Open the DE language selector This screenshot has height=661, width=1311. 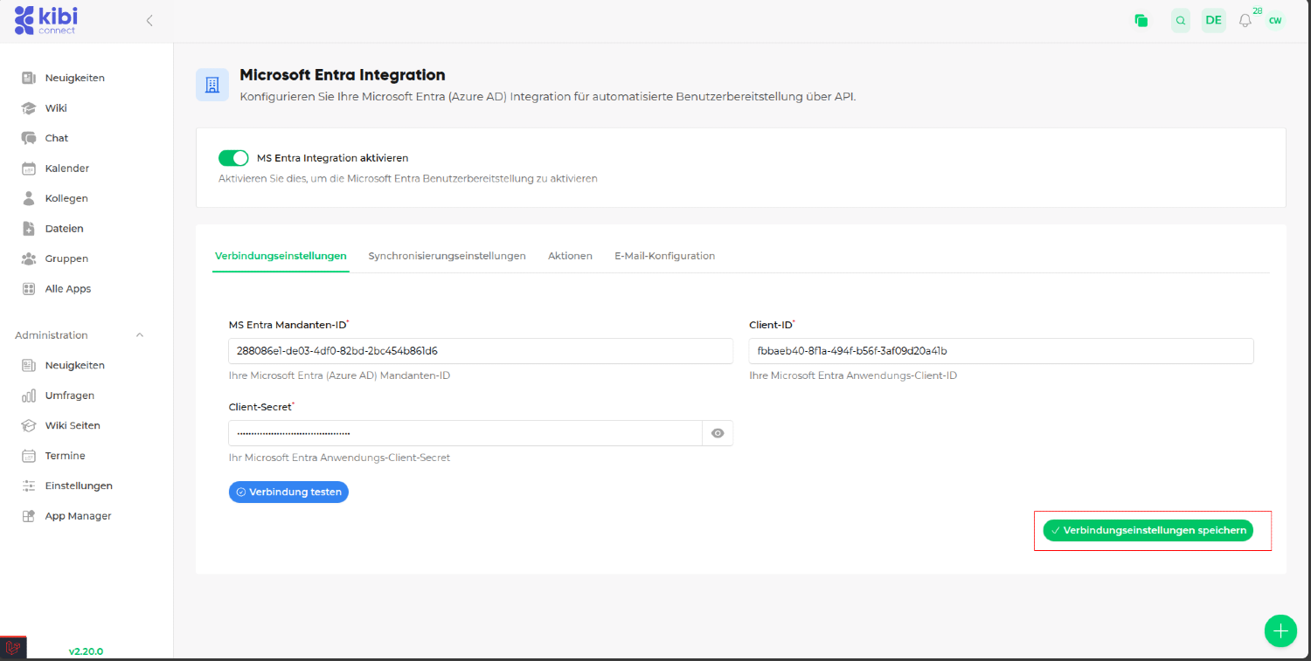1213,20
